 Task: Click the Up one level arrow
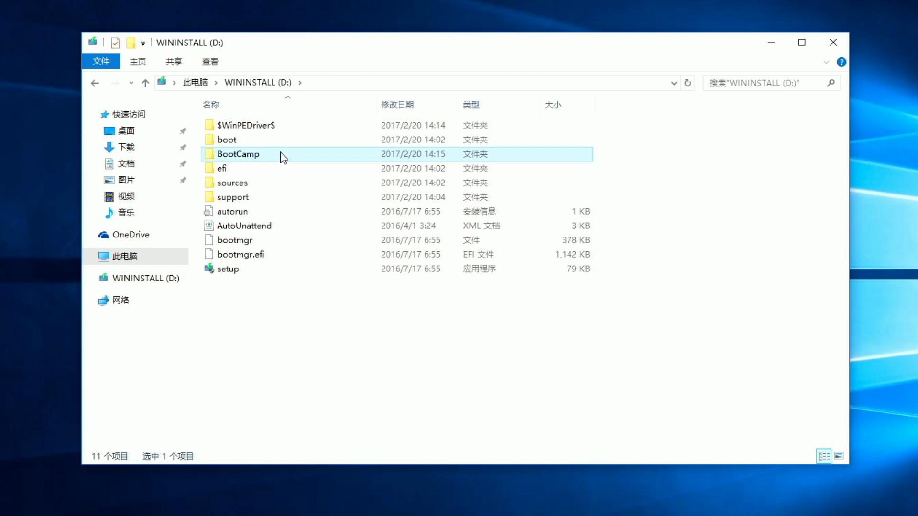(145, 83)
